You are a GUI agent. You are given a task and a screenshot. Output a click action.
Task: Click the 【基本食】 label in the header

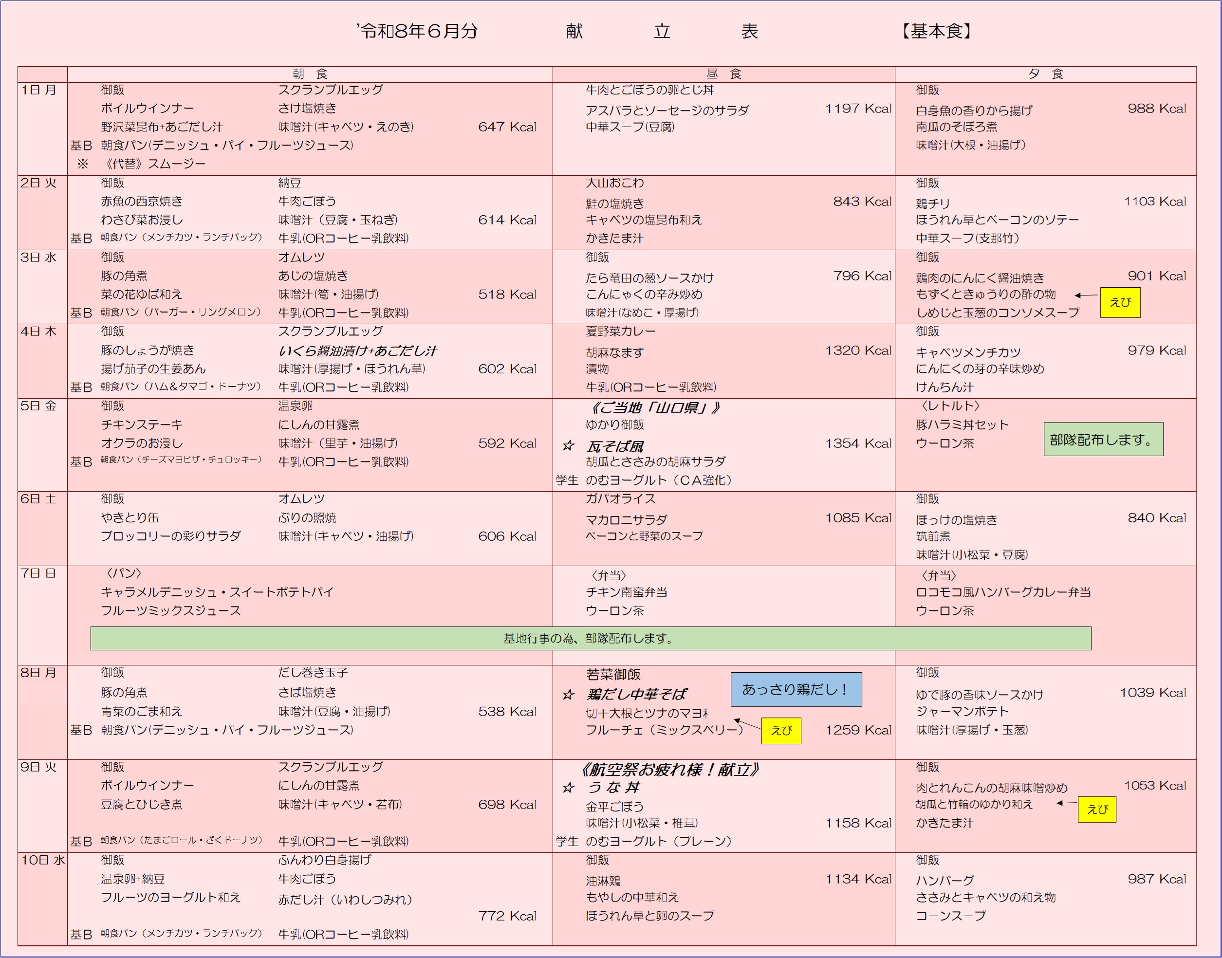(937, 32)
